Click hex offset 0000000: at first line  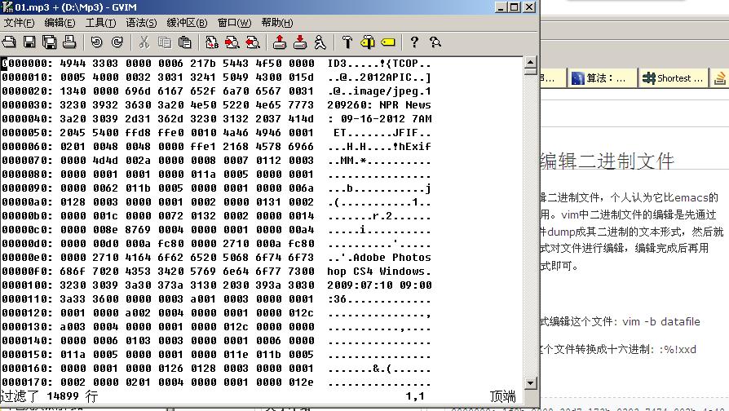click(x=27, y=64)
